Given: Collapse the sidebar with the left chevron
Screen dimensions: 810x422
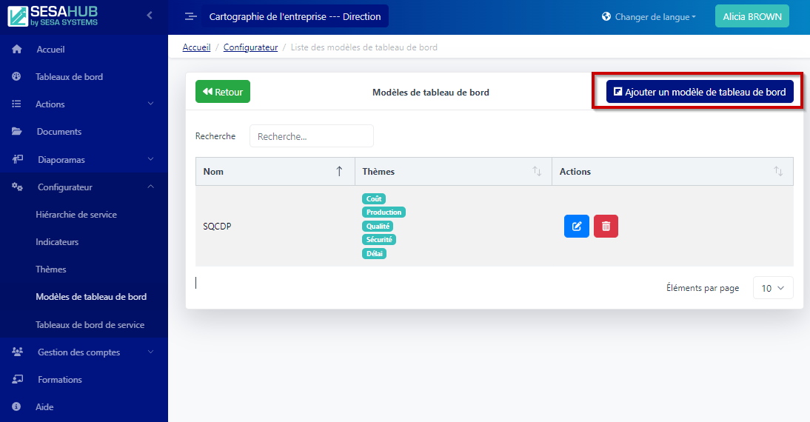Looking at the screenshot, I should [150, 16].
